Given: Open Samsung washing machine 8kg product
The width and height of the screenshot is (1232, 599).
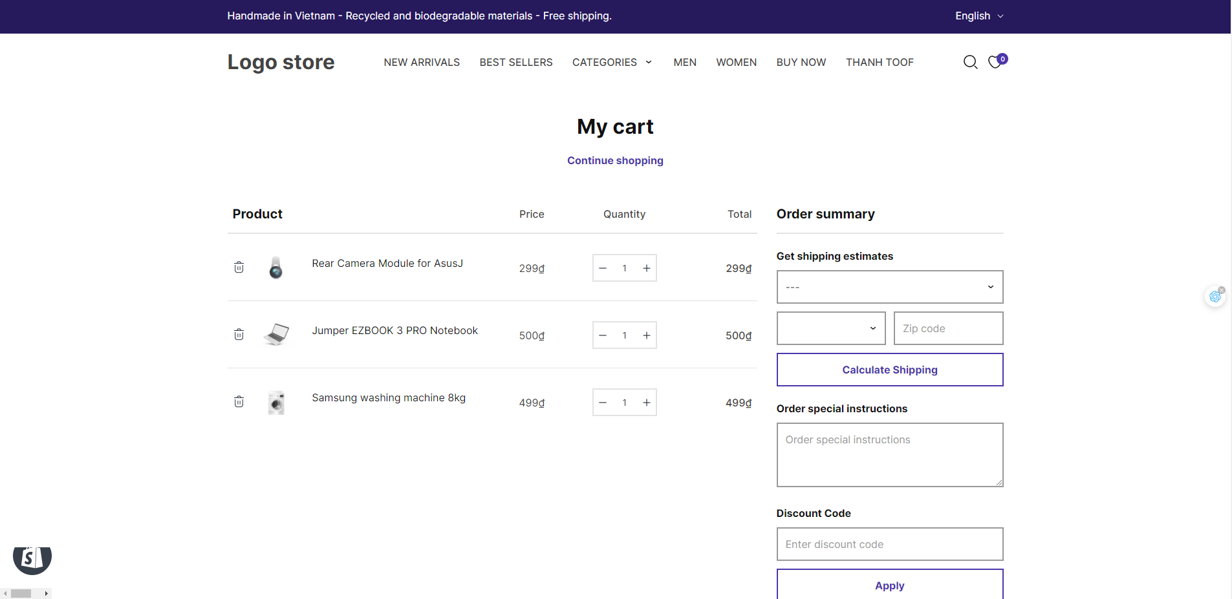Looking at the screenshot, I should coord(389,397).
